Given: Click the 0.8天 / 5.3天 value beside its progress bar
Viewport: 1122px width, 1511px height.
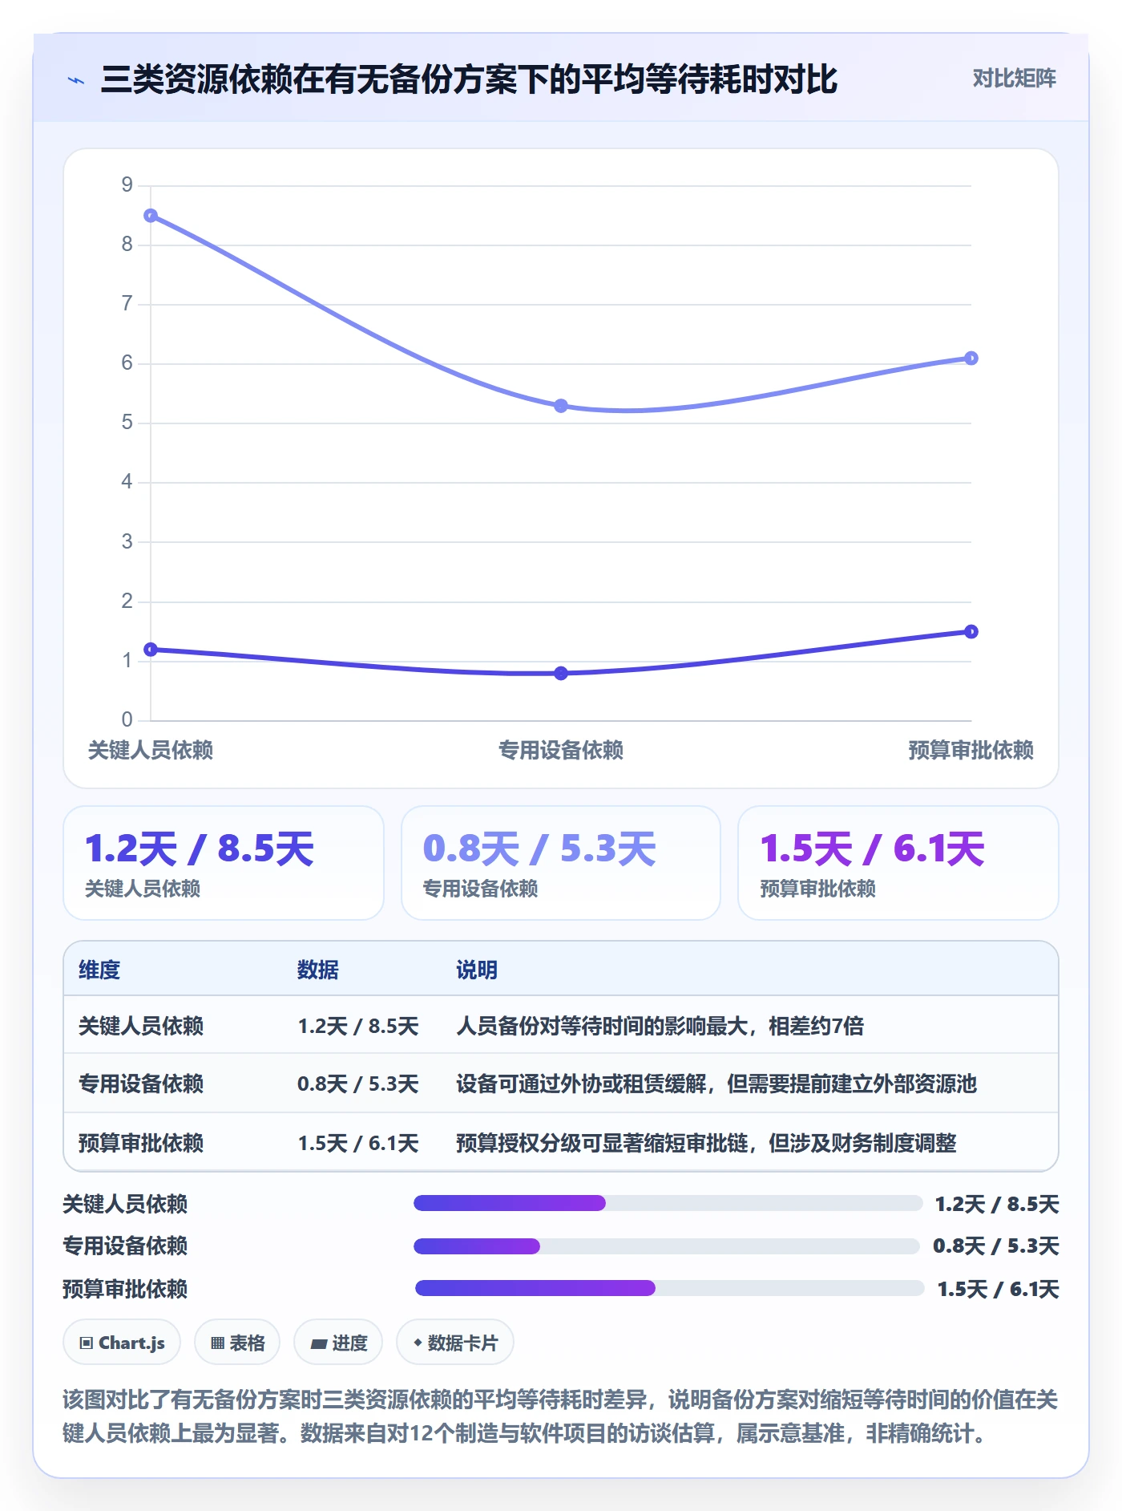Looking at the screenshot, I should tap(996, 1246).
